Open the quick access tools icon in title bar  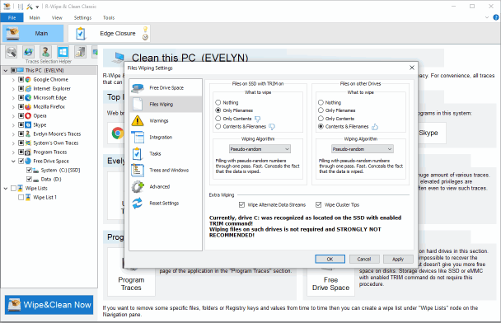click(x=30, y=7)
